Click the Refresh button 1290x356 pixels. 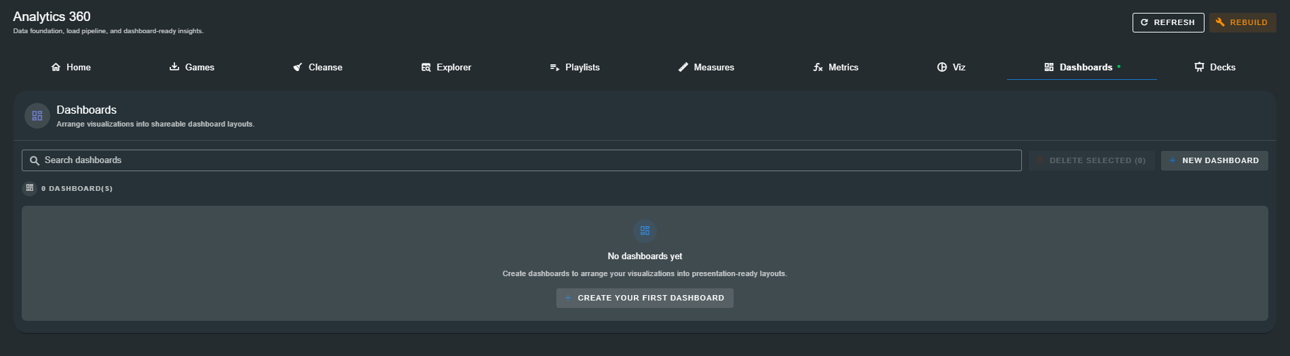pos(1168,22)
